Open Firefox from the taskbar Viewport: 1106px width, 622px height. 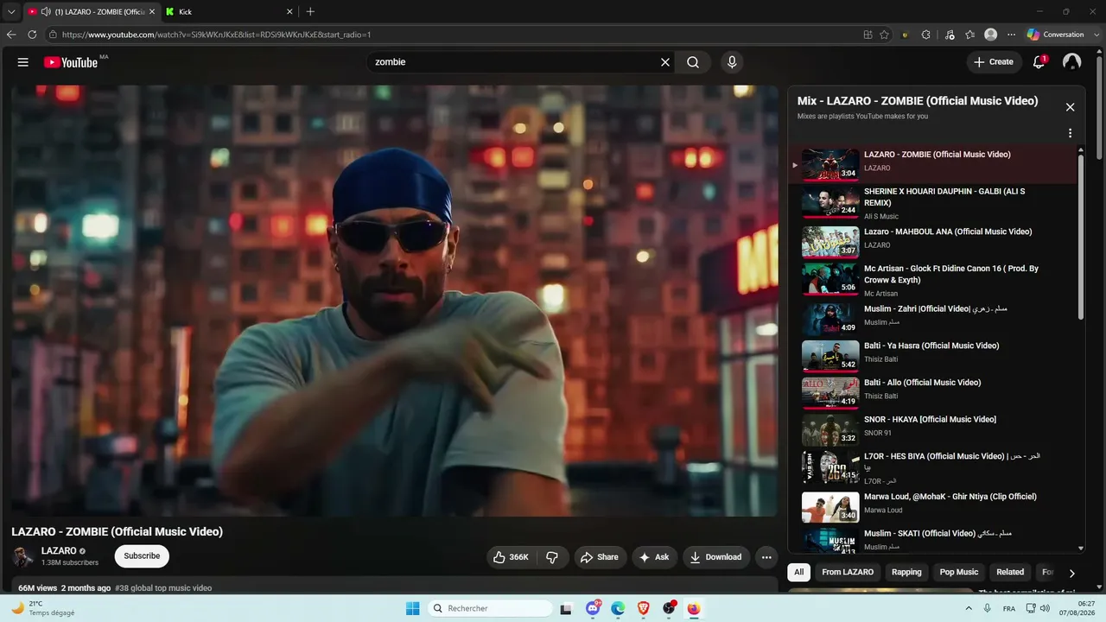(693, 608)
